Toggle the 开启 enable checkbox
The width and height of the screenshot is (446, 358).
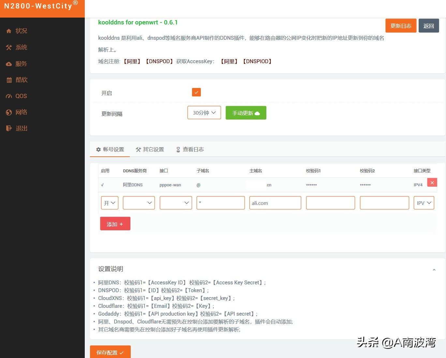(x=196, y=92)
